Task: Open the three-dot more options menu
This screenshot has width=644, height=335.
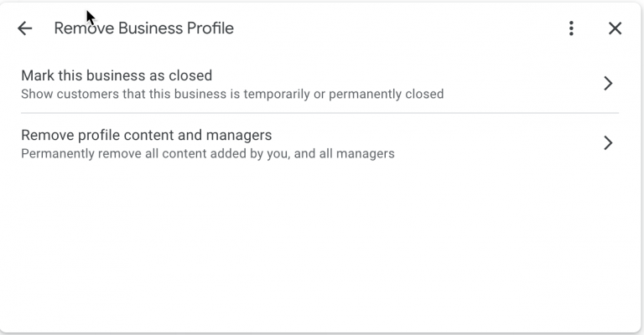Action: point(571,28)
